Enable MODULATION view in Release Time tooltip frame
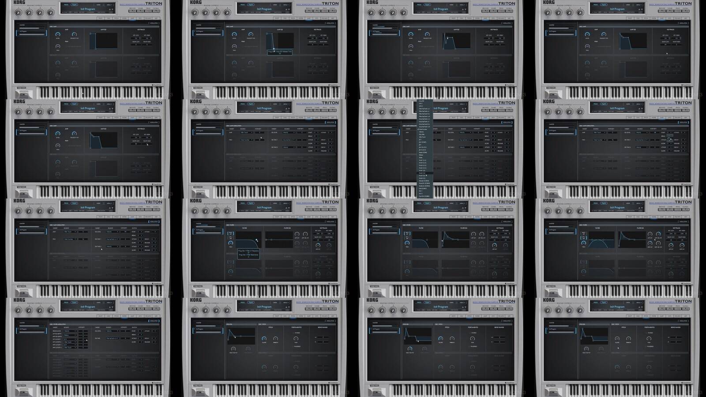 tap(330, 23)
